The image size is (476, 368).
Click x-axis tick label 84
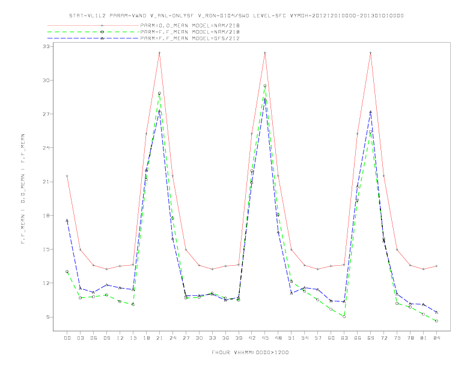pos(436,338)
